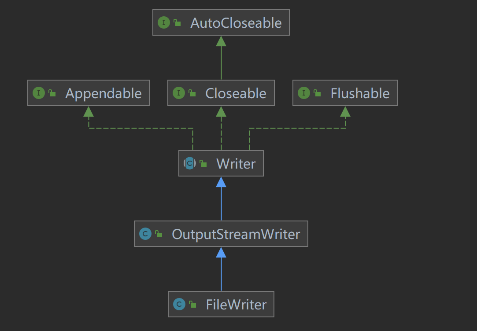Screen dimensions: 477x331
Task: Select the Flushable node label
Action: [x=360, y=93]
